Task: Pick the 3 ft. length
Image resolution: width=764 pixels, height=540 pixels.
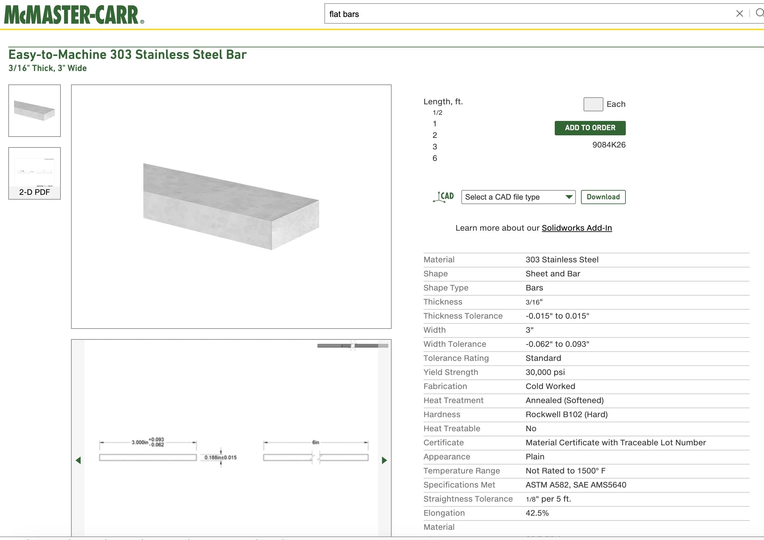Action: click(434, 147)
